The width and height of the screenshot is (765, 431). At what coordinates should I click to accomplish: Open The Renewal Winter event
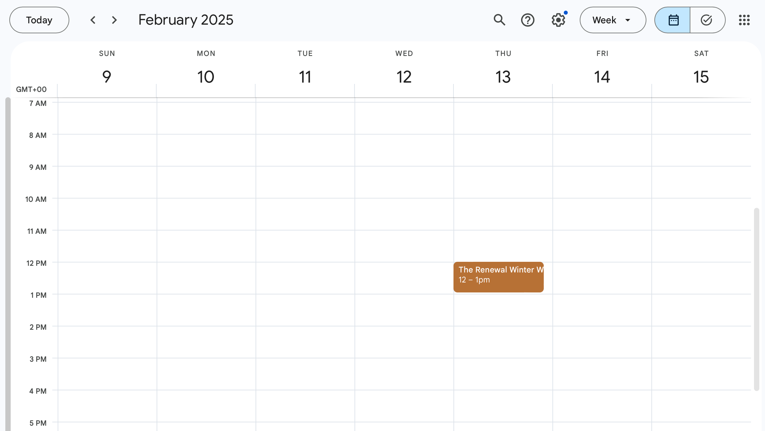[498, 277]
